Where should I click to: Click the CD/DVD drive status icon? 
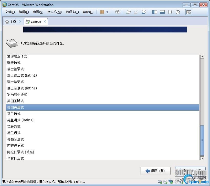(165, 182)
